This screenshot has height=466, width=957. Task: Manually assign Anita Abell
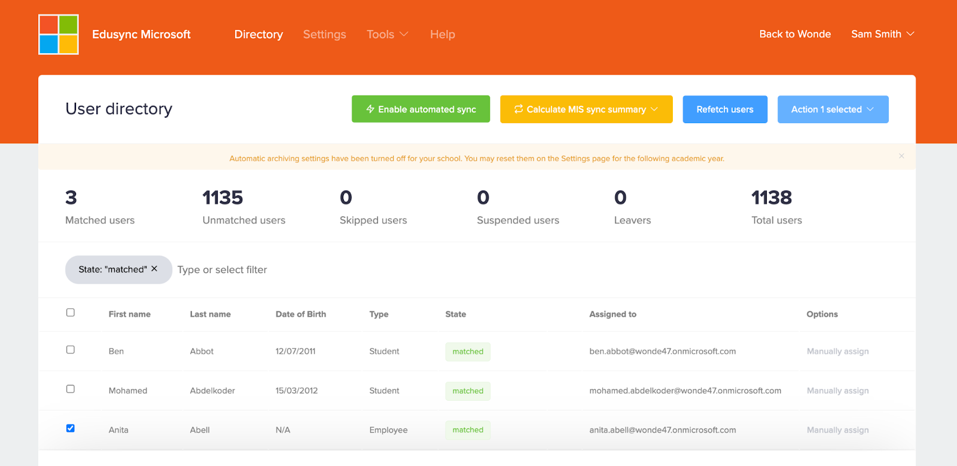pyautogui.click(x=837, y=430)
